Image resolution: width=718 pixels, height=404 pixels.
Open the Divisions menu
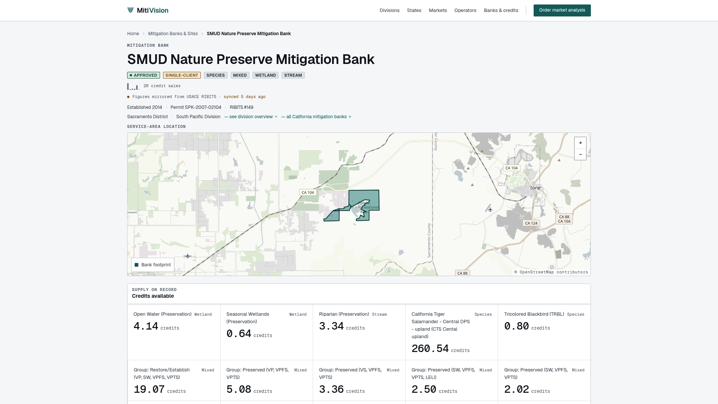[x=389, y=10]
